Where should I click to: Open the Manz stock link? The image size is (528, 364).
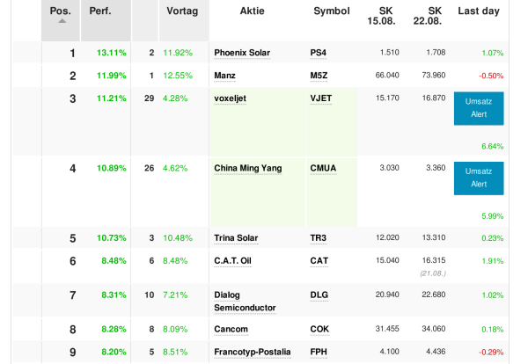point(224,76)
